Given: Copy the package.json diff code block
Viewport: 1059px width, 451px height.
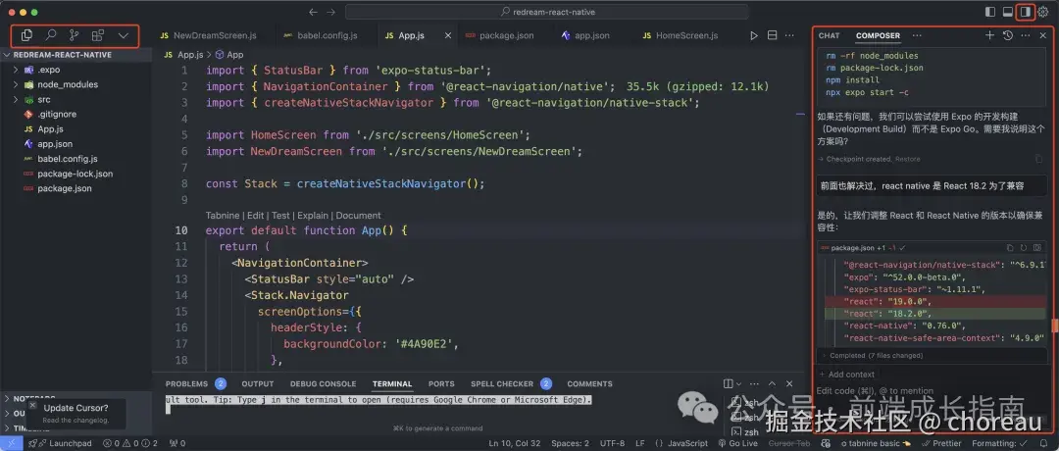Looking at the screenshot, I should (1010, 248).
